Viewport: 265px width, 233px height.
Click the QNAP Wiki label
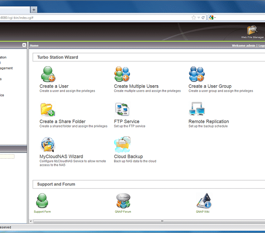(202, 212)
